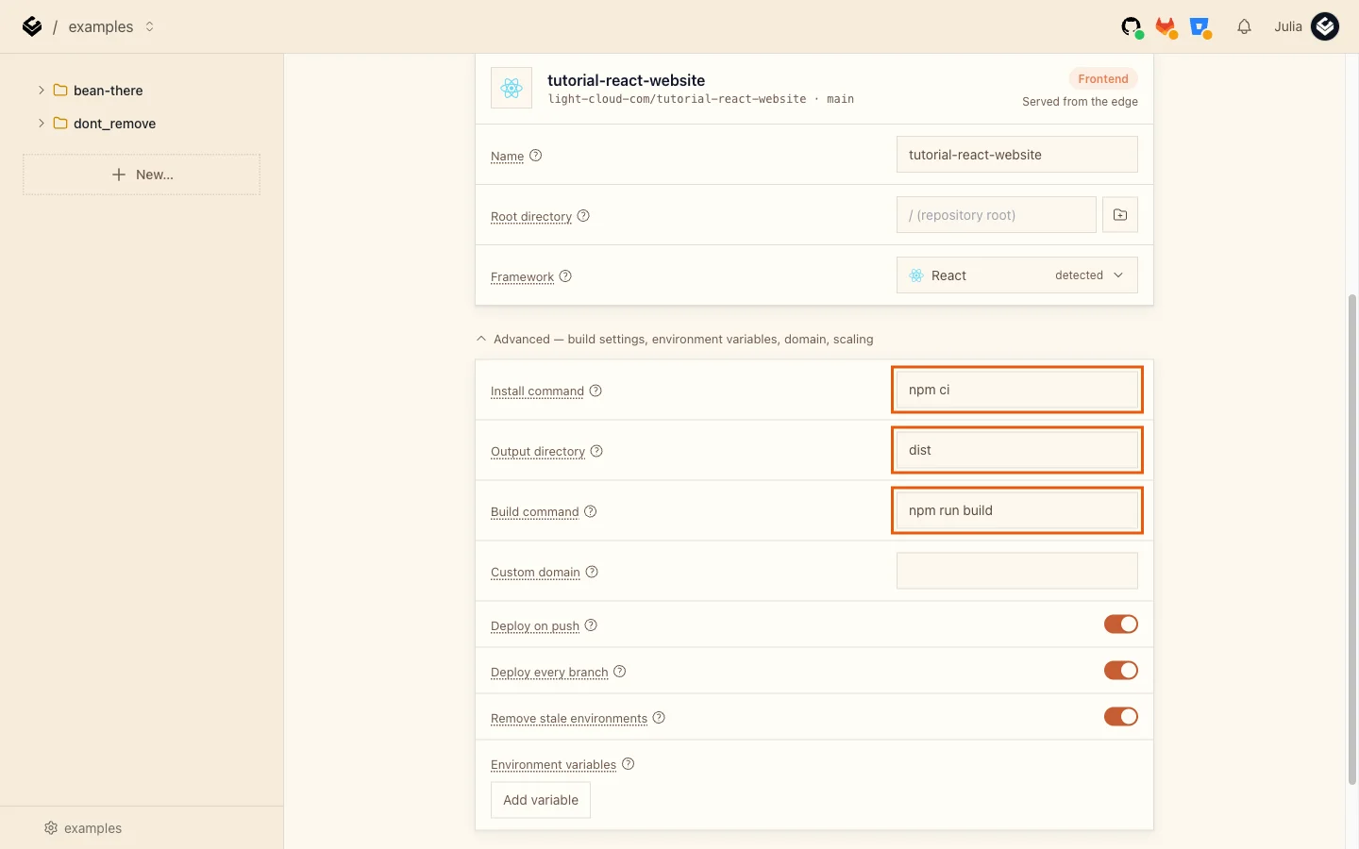This screenshot has width=1359, height=849.
Task: Click the Name label link
Action: [x=507, y=157]
